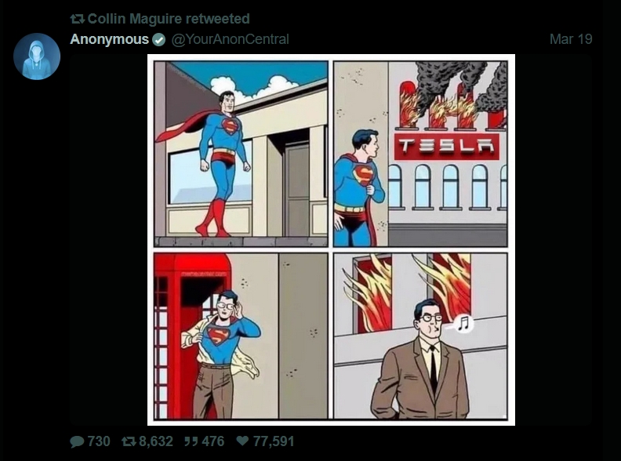Click the 476 quotes count
Viewport: 621px width, 461px height.
pyautogui.click(x=213, y=441)
